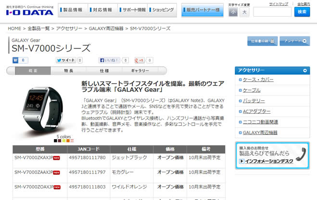Click the 価格 column header
317x200 pixels.
[x=170, y=149]
